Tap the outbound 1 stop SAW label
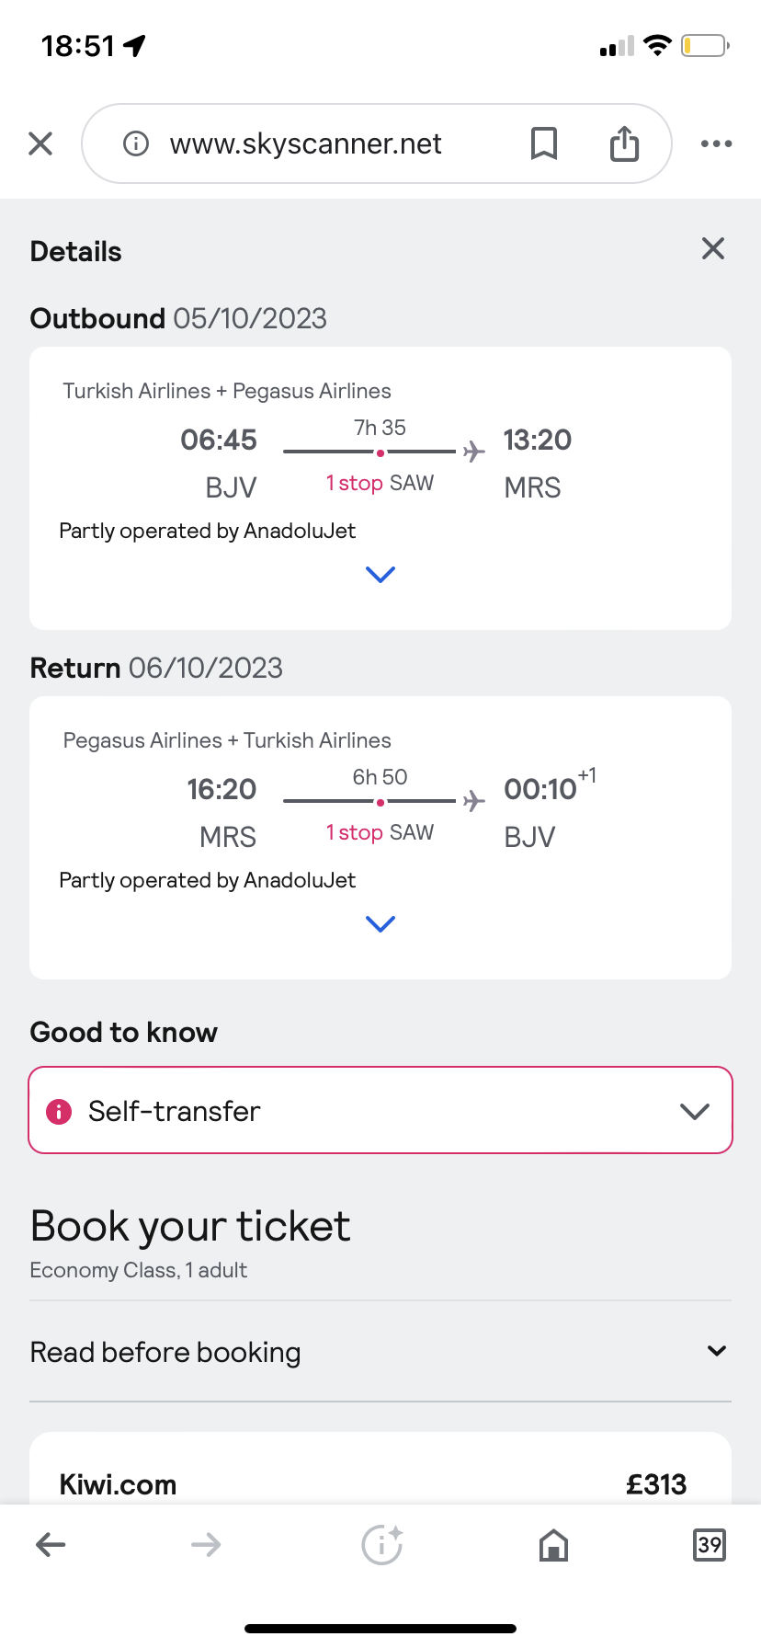The image size is (761, 1648). pos(380,483)
